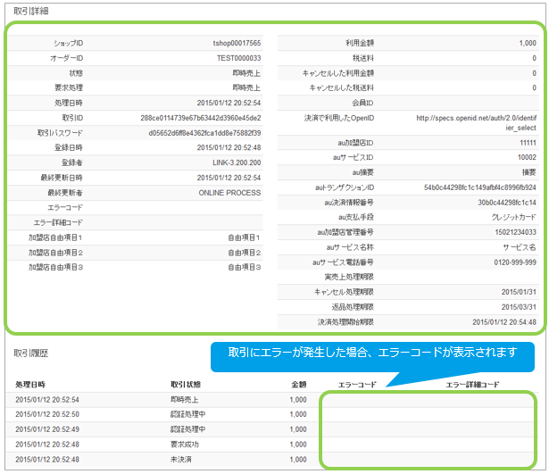Select auトランザクションID 54b0c44298fc1c149afbf4c8996fb924
This screenshot has height=474, width=549.
480,187
